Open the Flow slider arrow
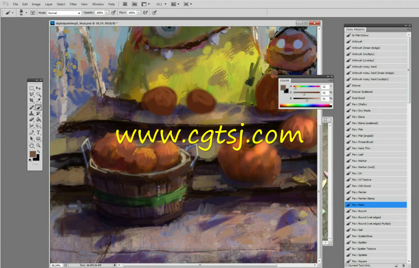The image size is (419, 268). pos(139,13)
